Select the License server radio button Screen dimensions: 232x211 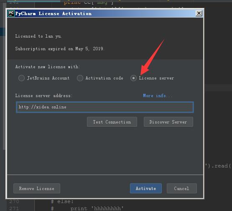133,78
